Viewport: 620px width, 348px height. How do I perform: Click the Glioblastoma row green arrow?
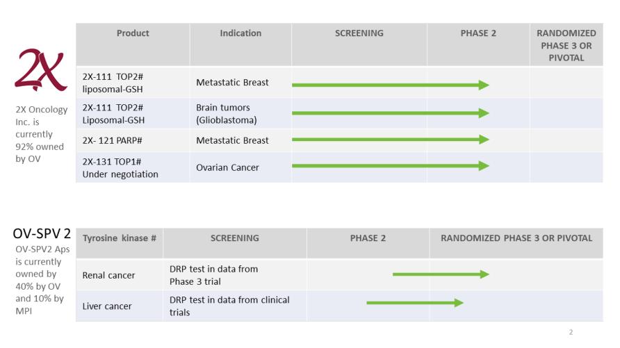[390, 113]
